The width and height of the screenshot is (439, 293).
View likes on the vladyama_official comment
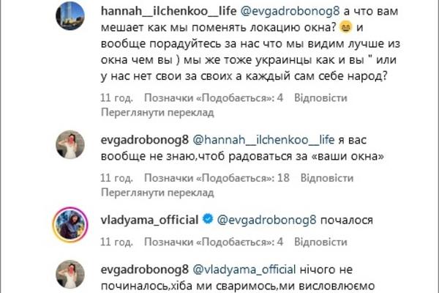coord(214,242)
